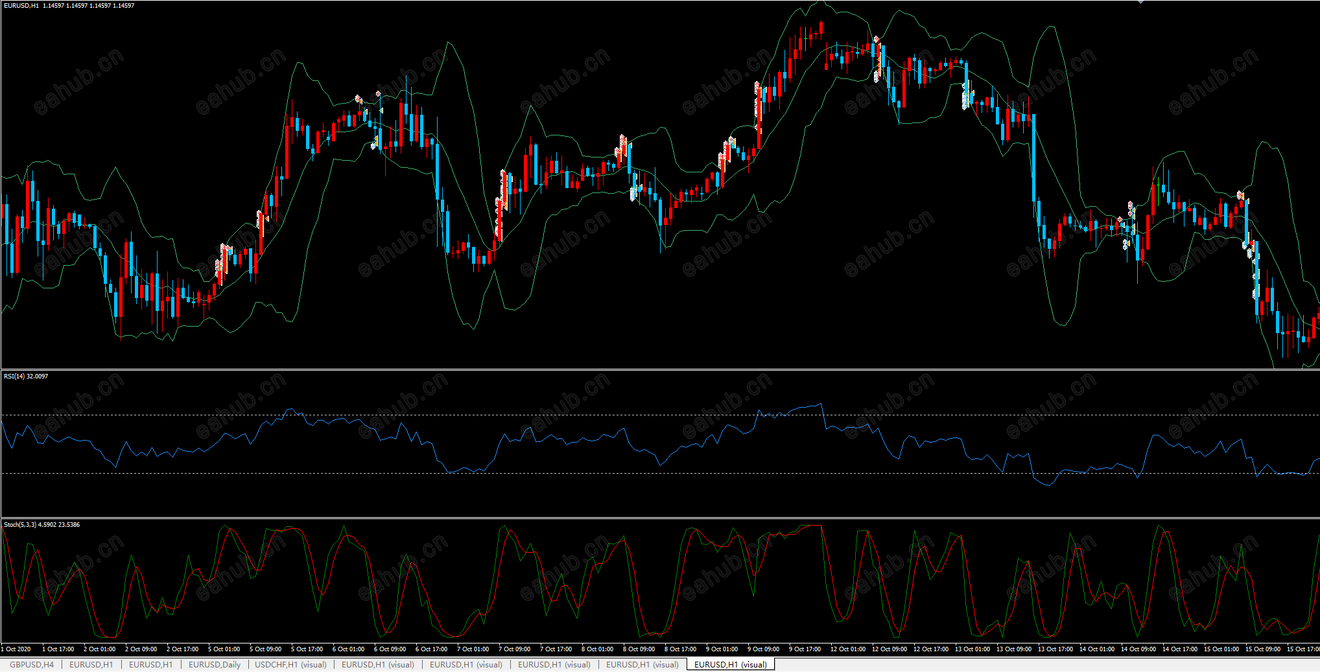Click the '5 Oct 09:00' time label
The image size is (1320, 672).
pos(266,649)
